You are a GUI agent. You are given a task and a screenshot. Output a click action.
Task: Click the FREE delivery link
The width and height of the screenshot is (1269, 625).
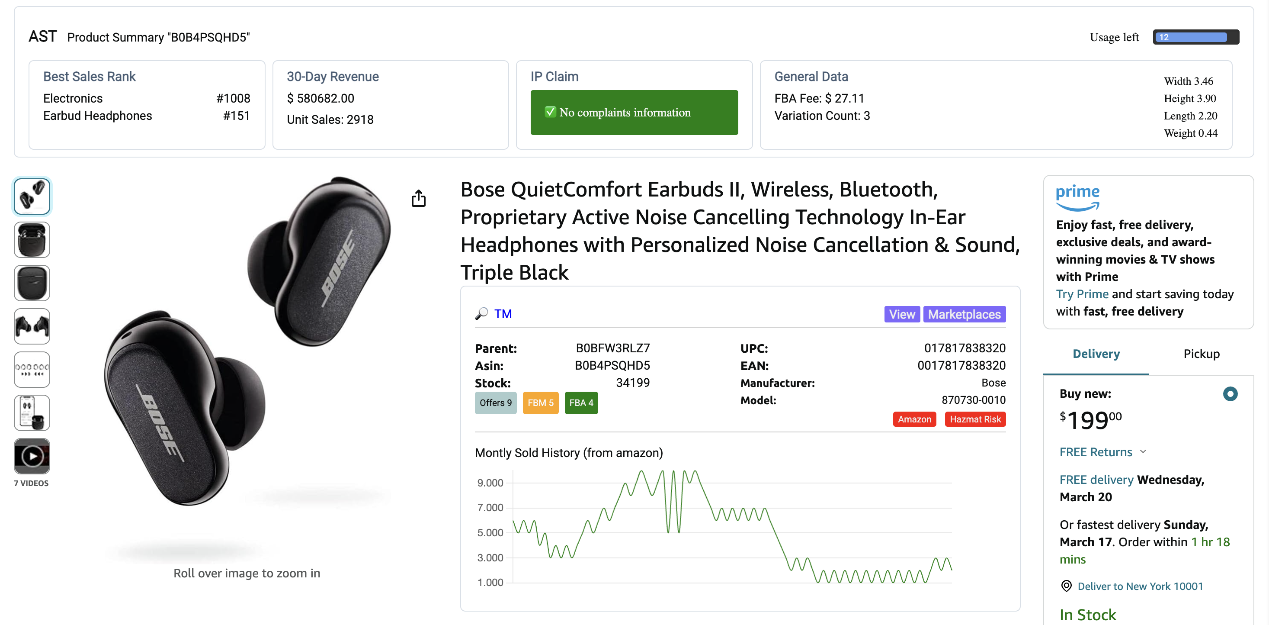tap(1096, 479)
